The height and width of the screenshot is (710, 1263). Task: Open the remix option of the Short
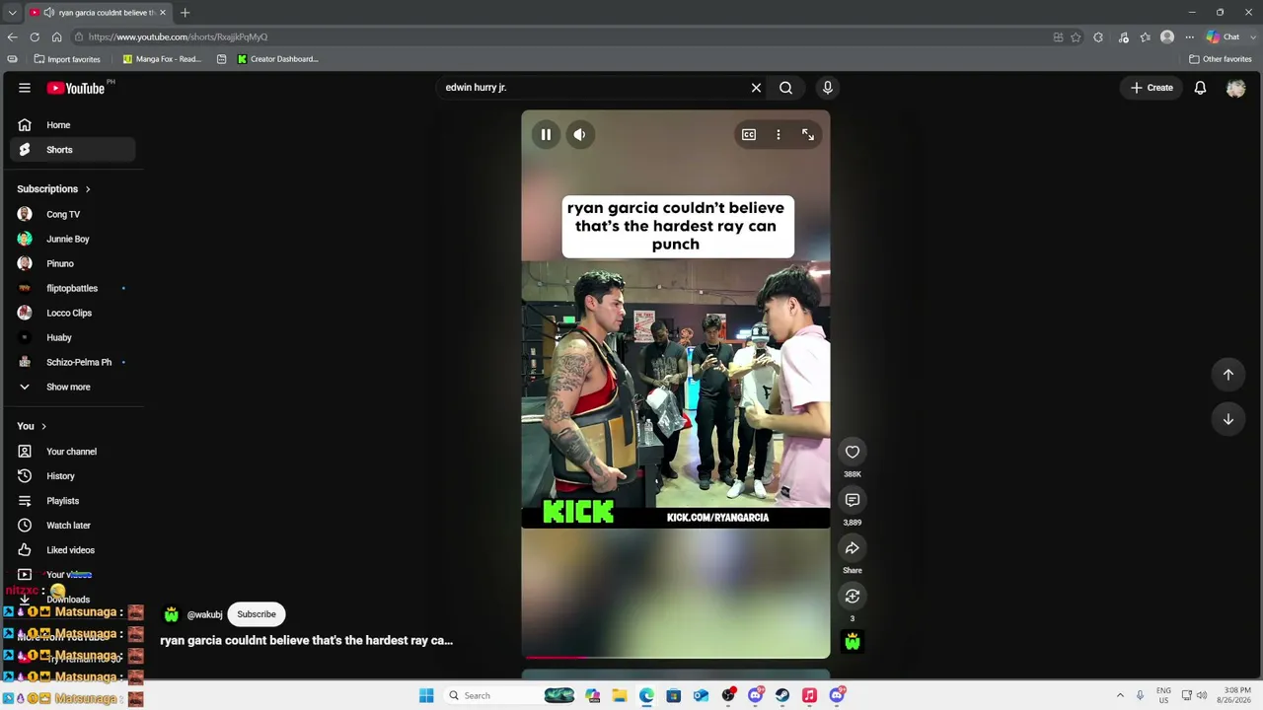[x=853, y=597]
